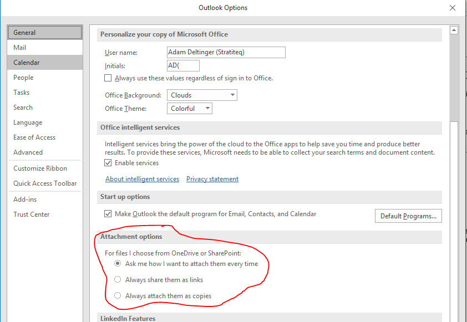
Task: Open the Tasks options category
Action: coord(45,92)
